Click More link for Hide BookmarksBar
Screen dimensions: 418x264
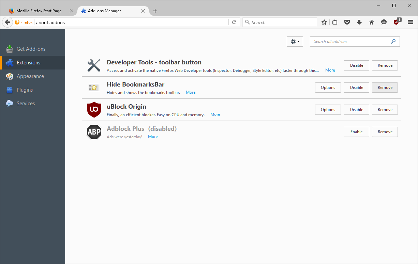click(191, 92)
